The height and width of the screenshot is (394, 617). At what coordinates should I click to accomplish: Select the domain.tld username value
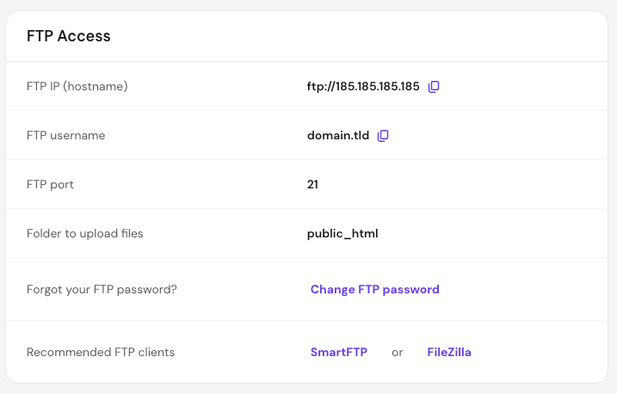tap(338, 135)
